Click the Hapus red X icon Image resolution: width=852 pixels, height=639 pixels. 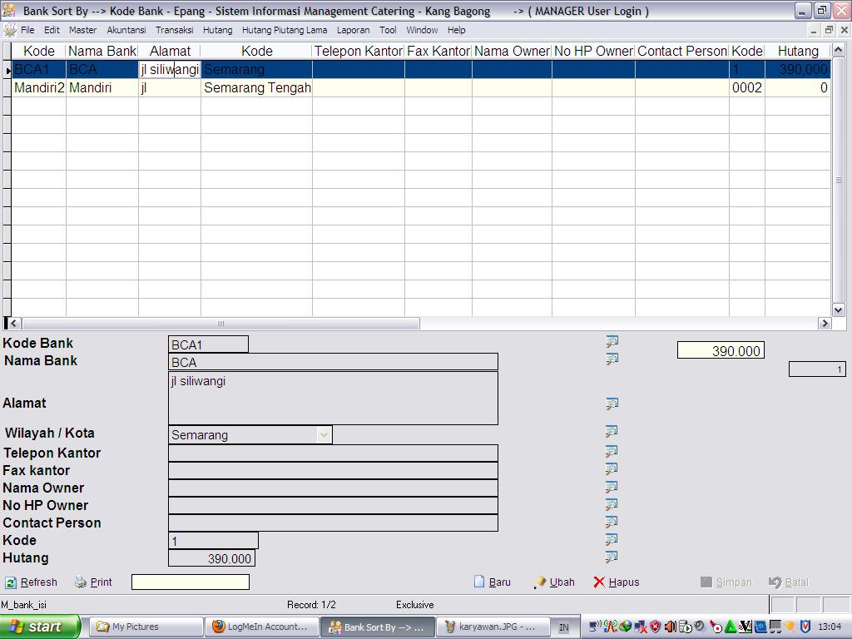pyautogui.click(x=599, y=582)
